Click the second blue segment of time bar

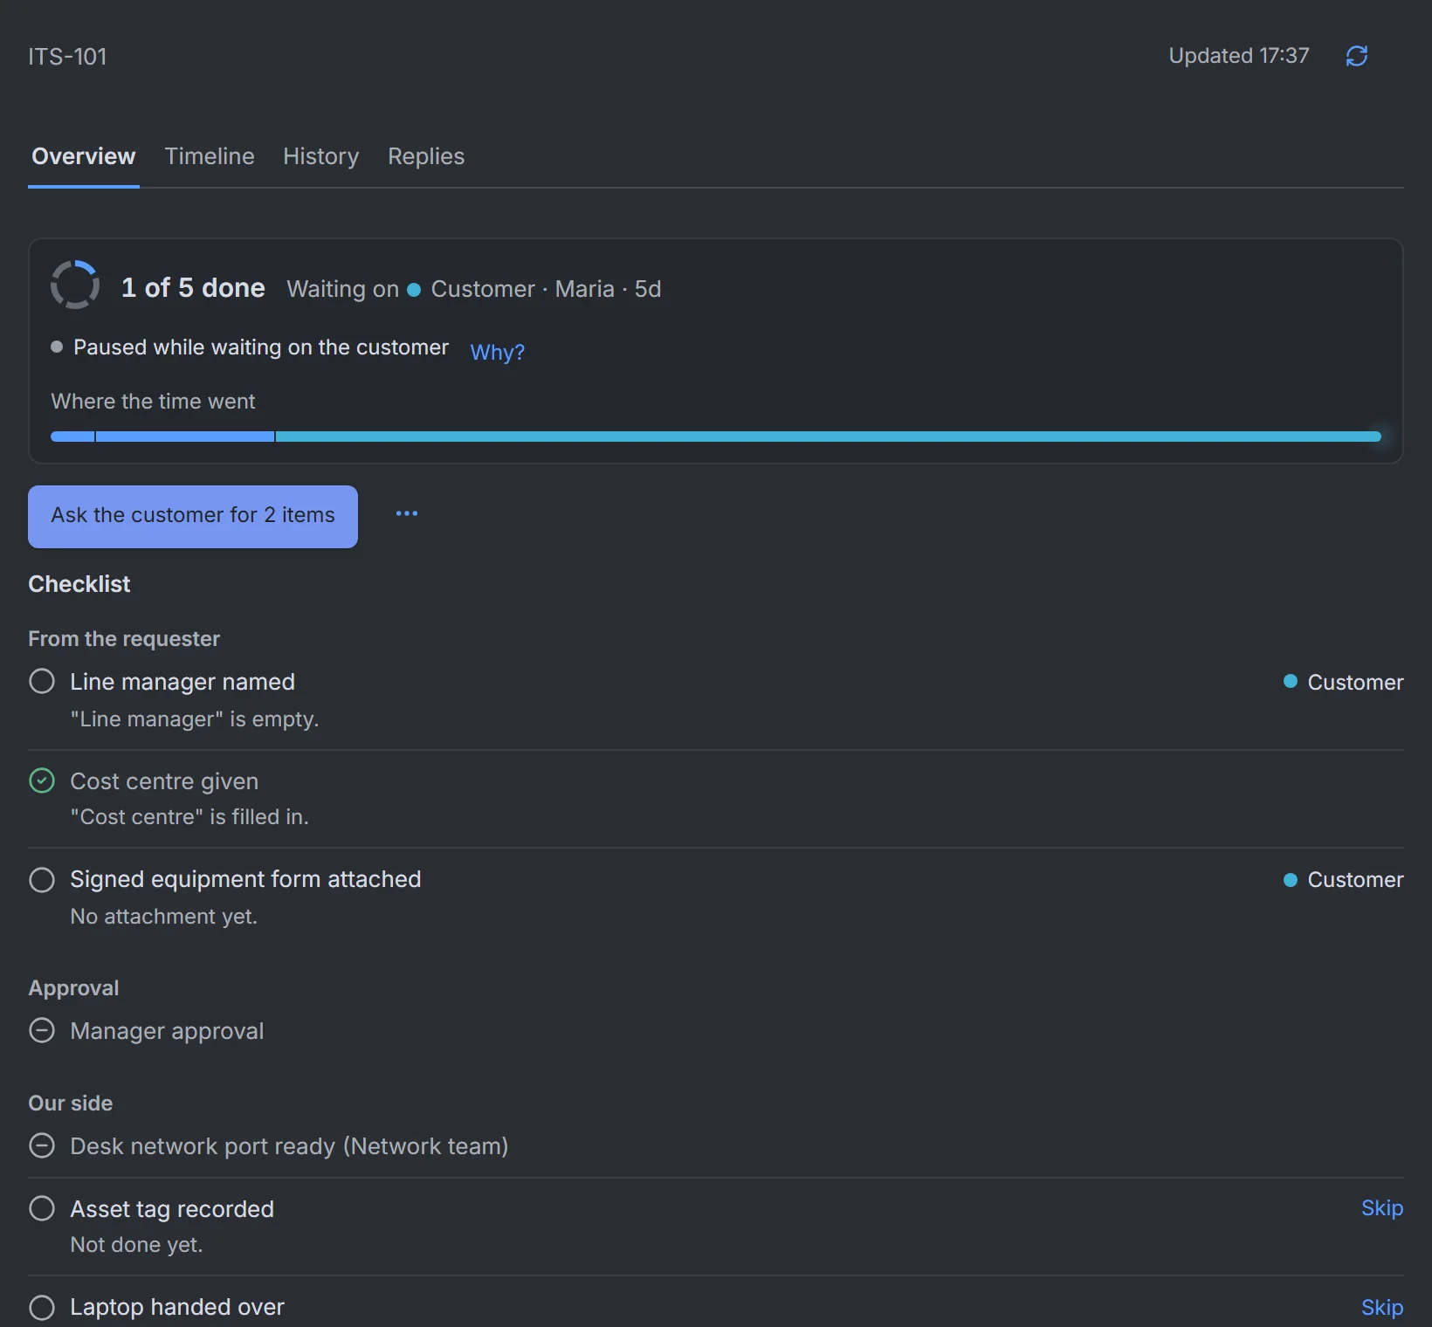point(185,436)
